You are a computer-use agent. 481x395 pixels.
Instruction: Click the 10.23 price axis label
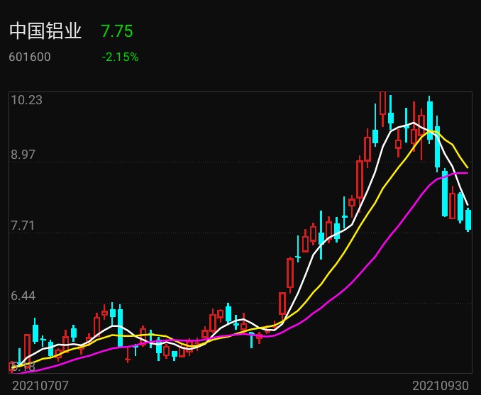(27, 100)
